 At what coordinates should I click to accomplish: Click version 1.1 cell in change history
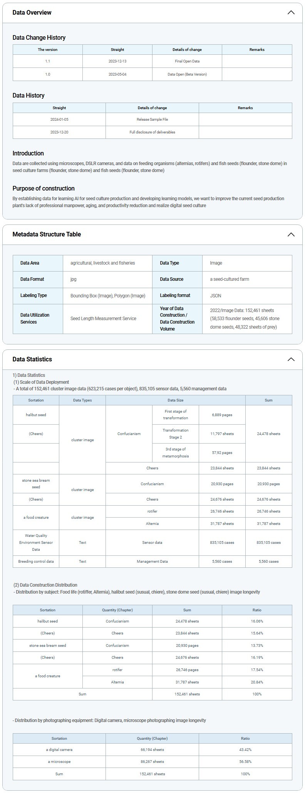tap(47, 61)
